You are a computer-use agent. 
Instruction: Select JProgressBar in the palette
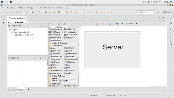pyautogui.click(x=55, y=71)
